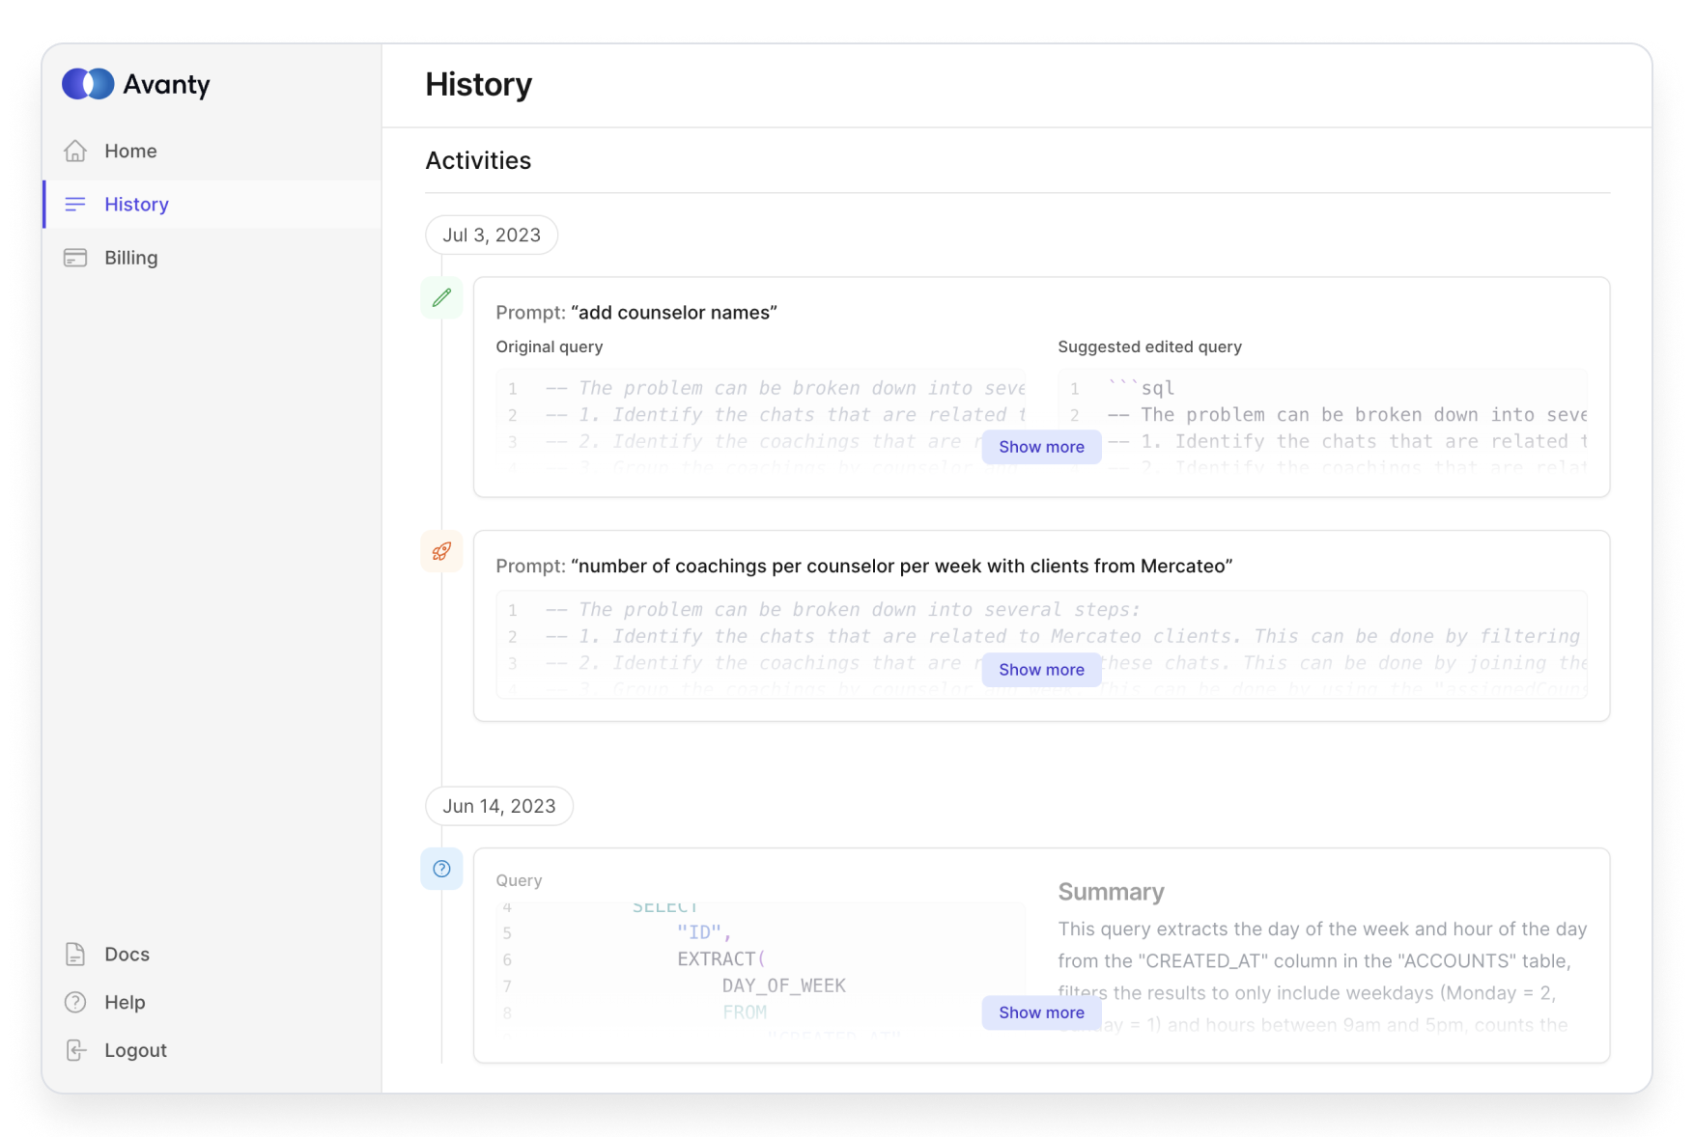This screenshot has width=1694, height=1137.
Task: Show more of the "add counselor names" query
Action: (x=1041, y=447)
